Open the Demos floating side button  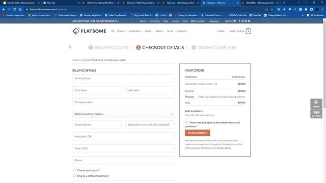tap(316, 104)
